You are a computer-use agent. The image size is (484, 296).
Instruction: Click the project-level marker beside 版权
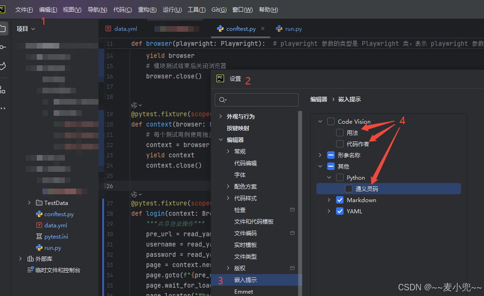tap(292, 268)
